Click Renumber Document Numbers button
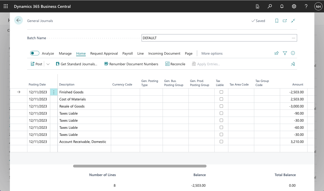The image size is (324, 191). [x=131, y=64]
